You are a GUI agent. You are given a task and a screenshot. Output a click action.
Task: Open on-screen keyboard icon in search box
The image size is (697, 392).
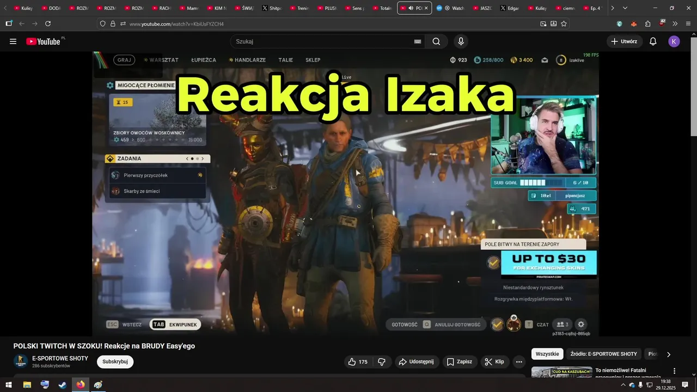[x=418, y=41]
